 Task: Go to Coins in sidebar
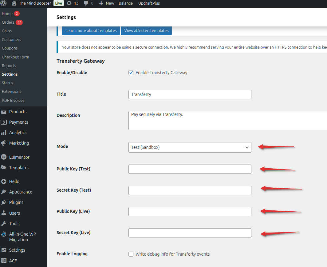(x=7, y=31)
